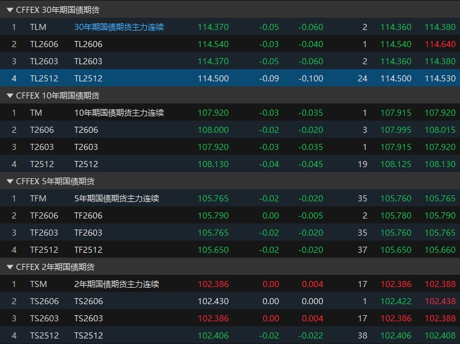Click T2606 last price 108.000
This screenshot has width=460, height=344.
(213, 130)
